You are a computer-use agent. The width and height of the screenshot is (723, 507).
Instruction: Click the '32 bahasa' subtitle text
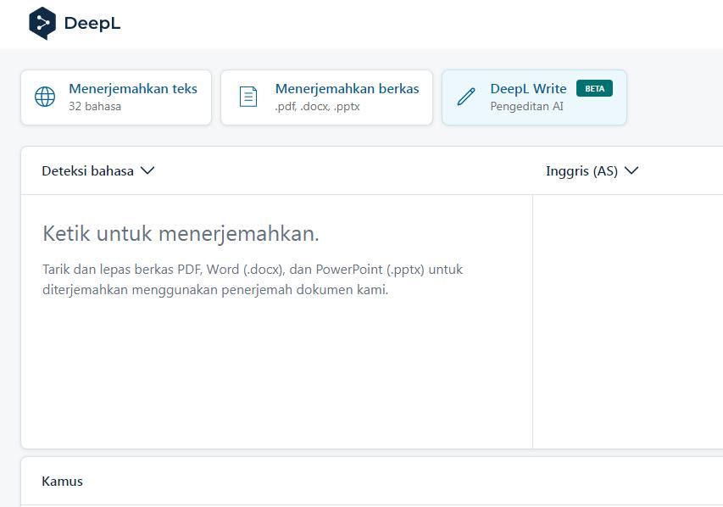pyautogui.click(x=95, y=106)
